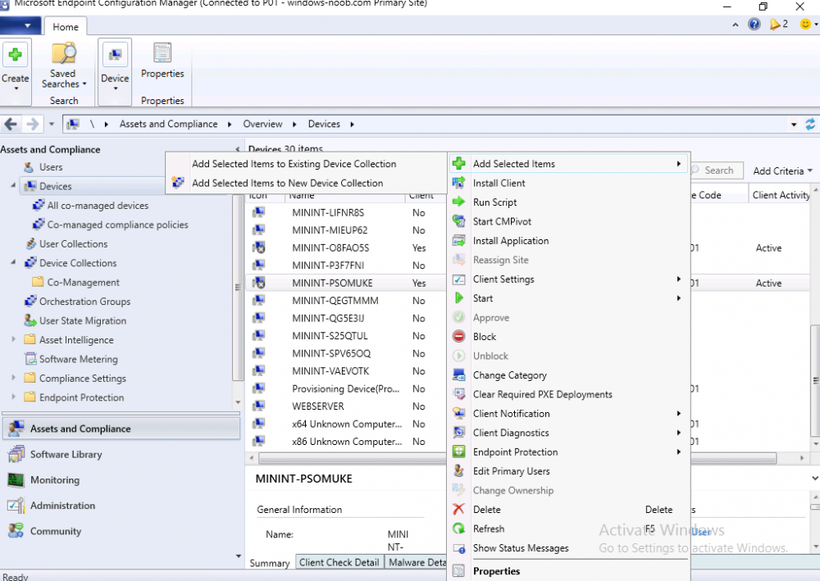Click the Monitoring workspace icon
Image resolution: width=820 pixels, height=581 pixels.
(16, 479)
